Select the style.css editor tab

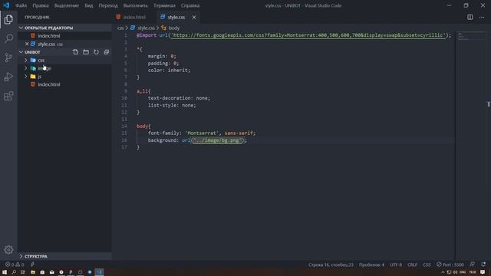[176, 17]
